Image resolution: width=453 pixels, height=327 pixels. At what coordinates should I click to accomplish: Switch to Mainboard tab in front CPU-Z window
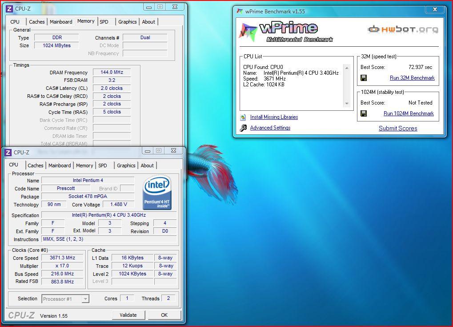point(60,166)
